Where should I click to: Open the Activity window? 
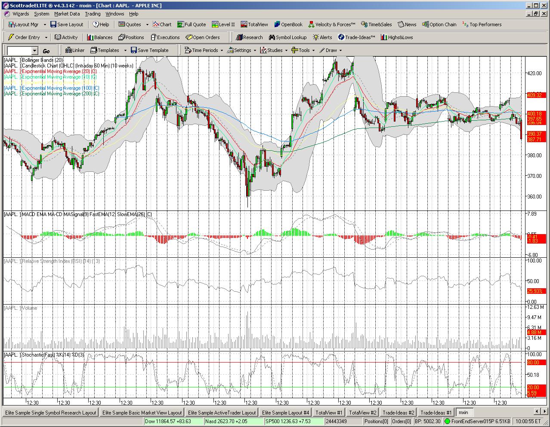(66, 37)
